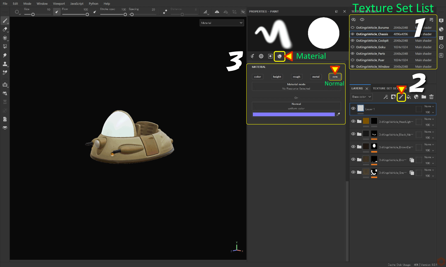Image resolution: width=446 pixels, height=267 pixels.
Task: Open Display settings camera icon
Action: coord(441,21)
